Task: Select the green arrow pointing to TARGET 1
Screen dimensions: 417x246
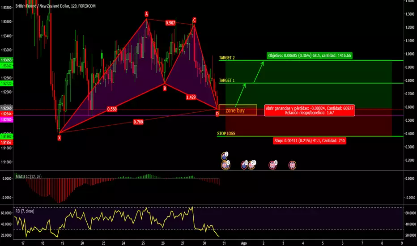Action: [x=240, y=95]
